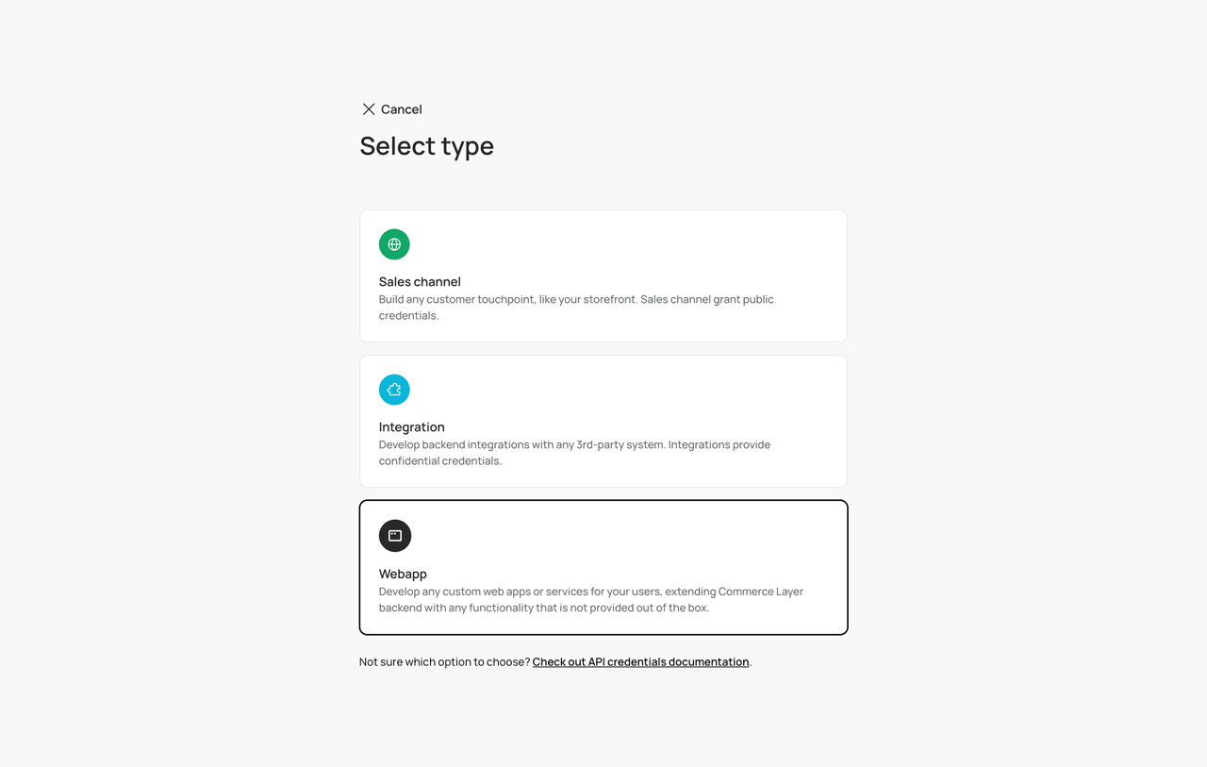Click blank space right of the Webapp icon
The image size is (1207, 767).
point(613,536)
